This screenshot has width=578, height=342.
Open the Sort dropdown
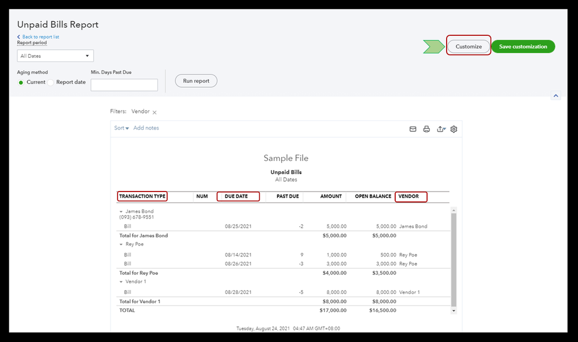pyautogui.click(x=122, y=128)
